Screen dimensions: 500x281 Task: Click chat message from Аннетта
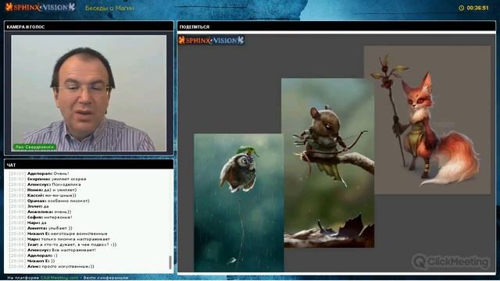41,228
